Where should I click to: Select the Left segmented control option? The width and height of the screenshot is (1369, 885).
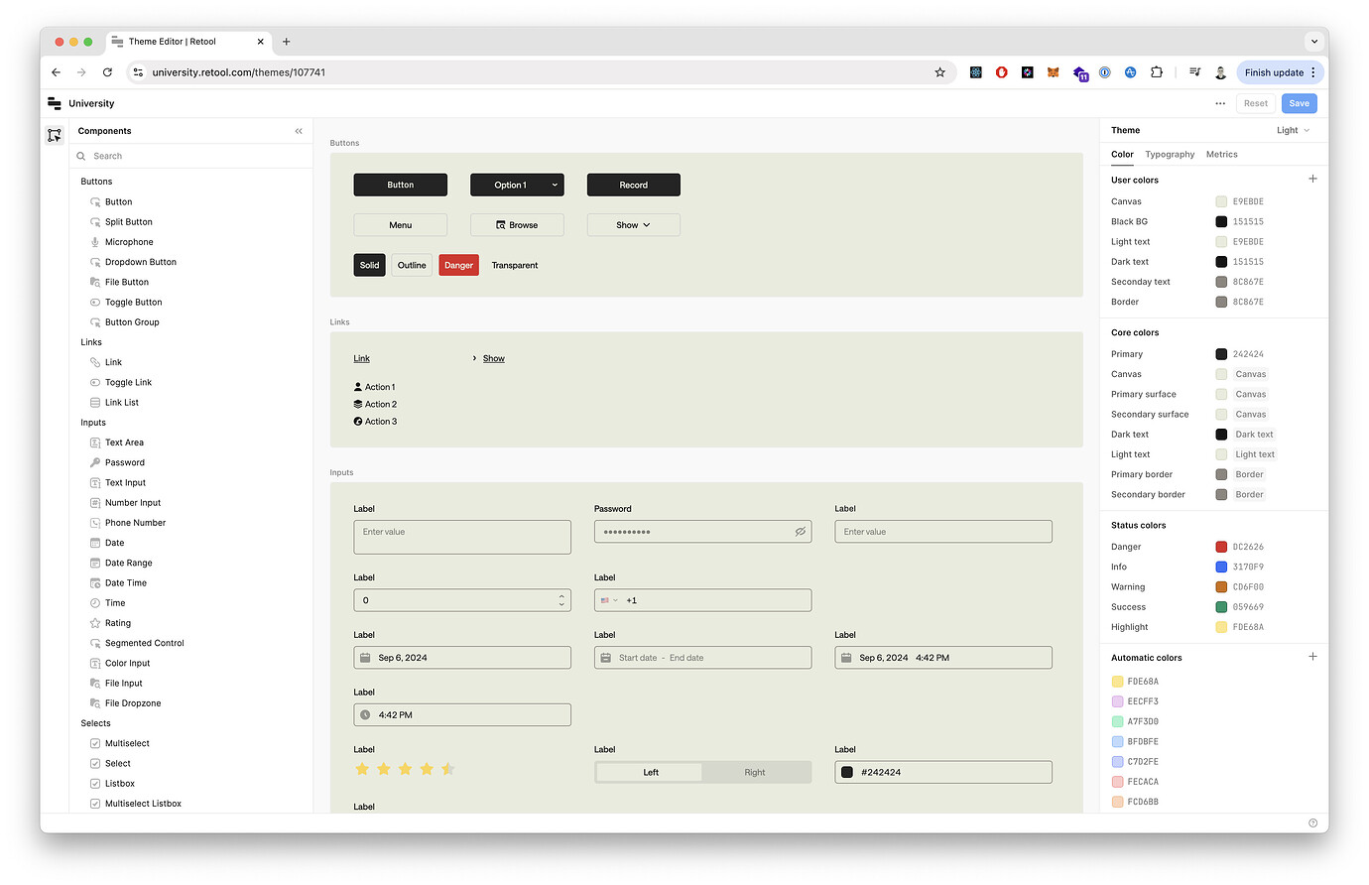(650, 772)
